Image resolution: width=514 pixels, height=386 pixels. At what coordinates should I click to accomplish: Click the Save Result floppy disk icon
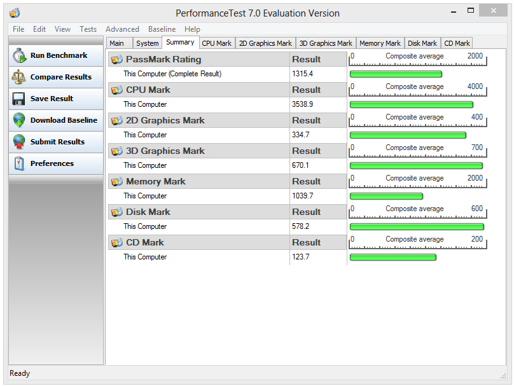[18, 99]
